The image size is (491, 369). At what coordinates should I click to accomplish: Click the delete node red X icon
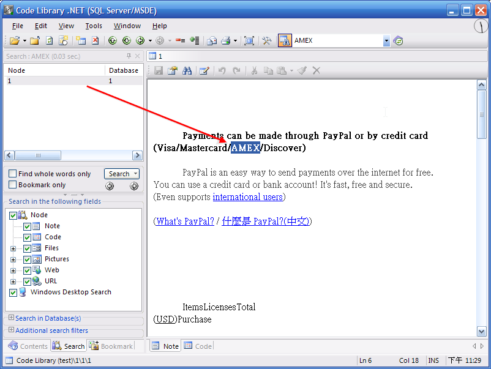click(x=95, y=40)
